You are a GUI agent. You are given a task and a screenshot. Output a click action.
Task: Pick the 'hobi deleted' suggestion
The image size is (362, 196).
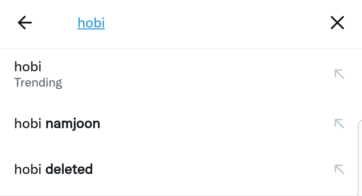pos(53,169)
